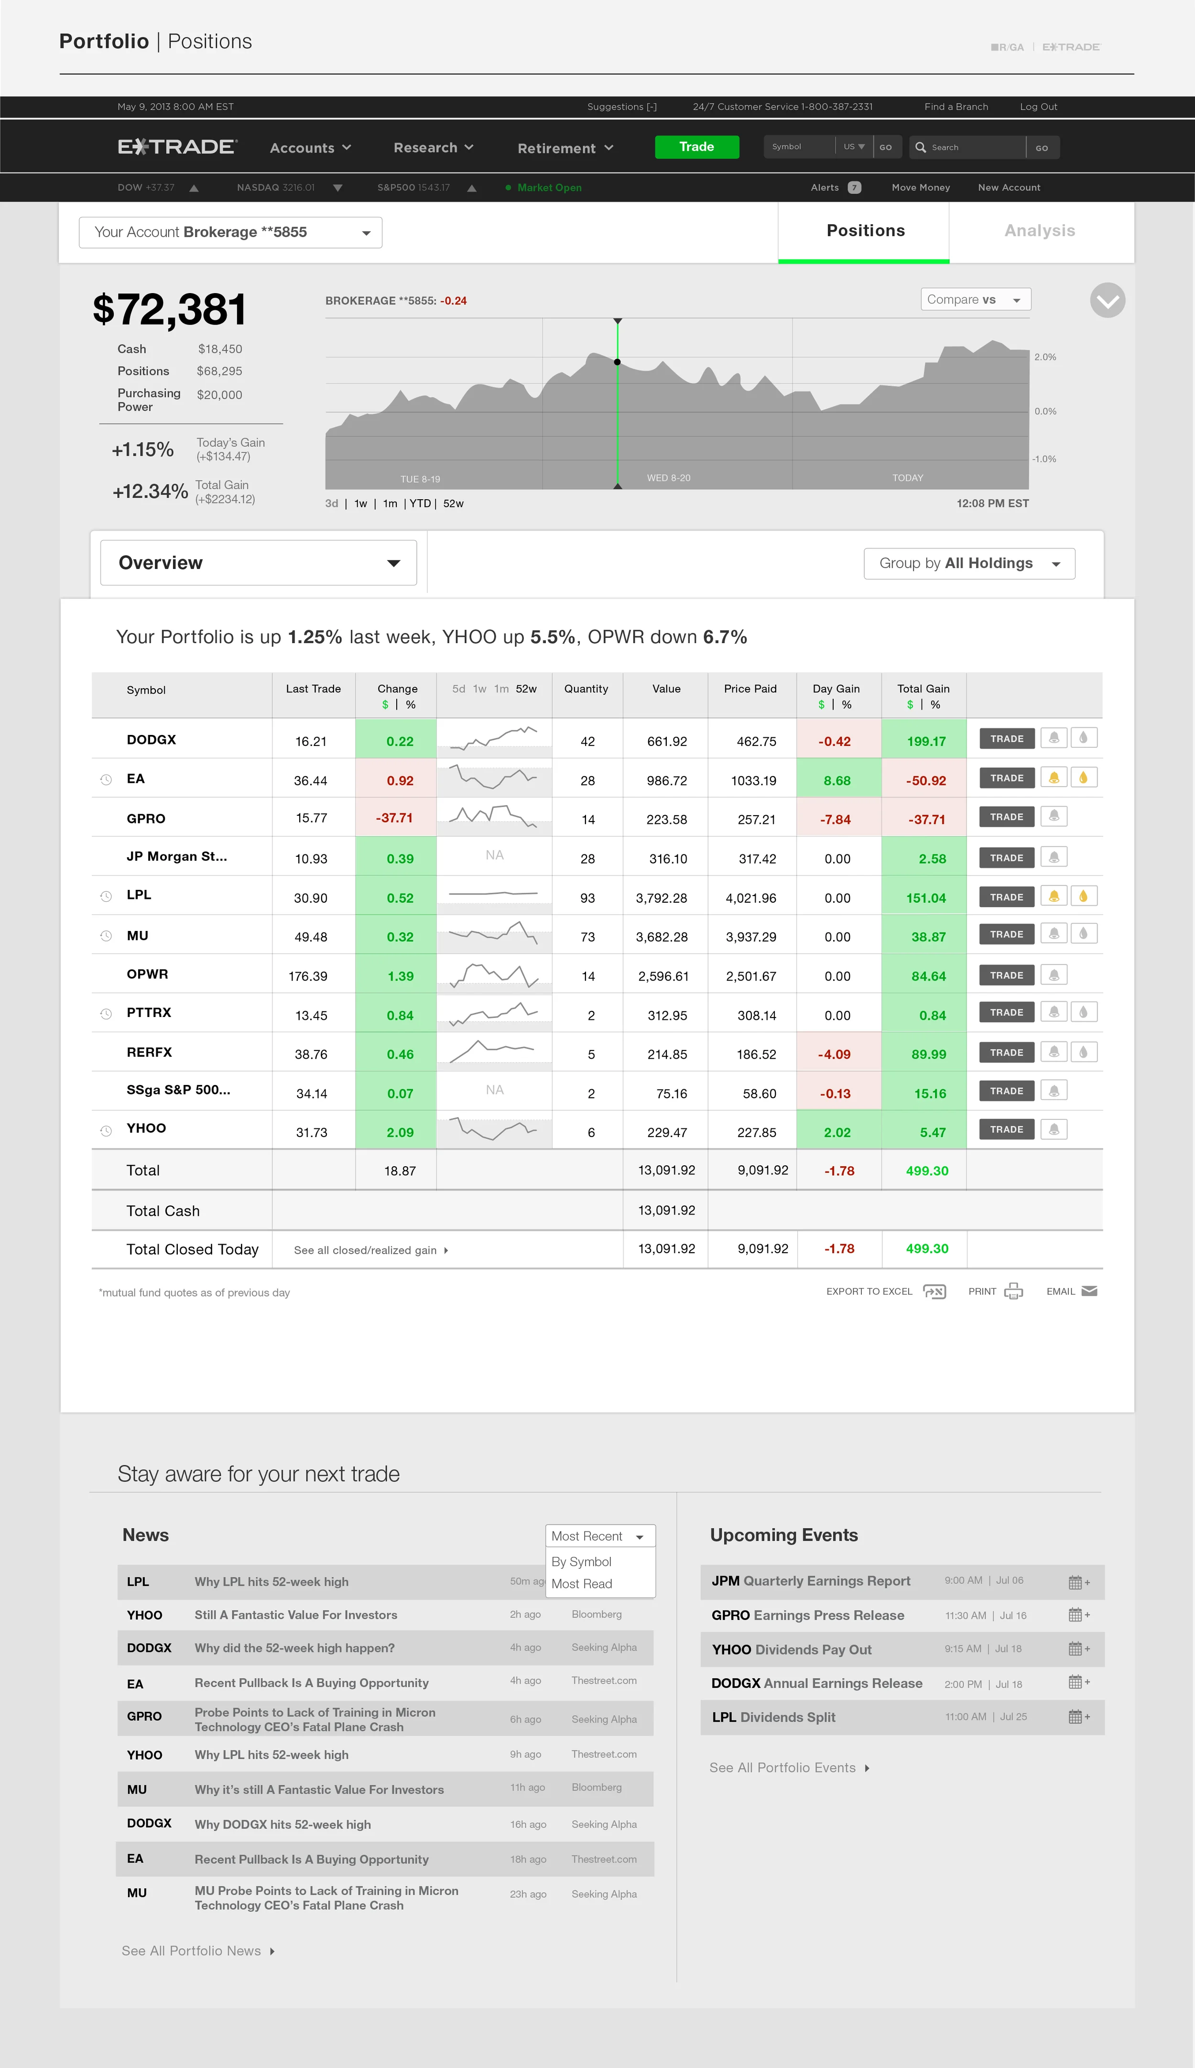Click the droplet icon in the MU row
The image size is (1195, 2068).
[1084, 933]
